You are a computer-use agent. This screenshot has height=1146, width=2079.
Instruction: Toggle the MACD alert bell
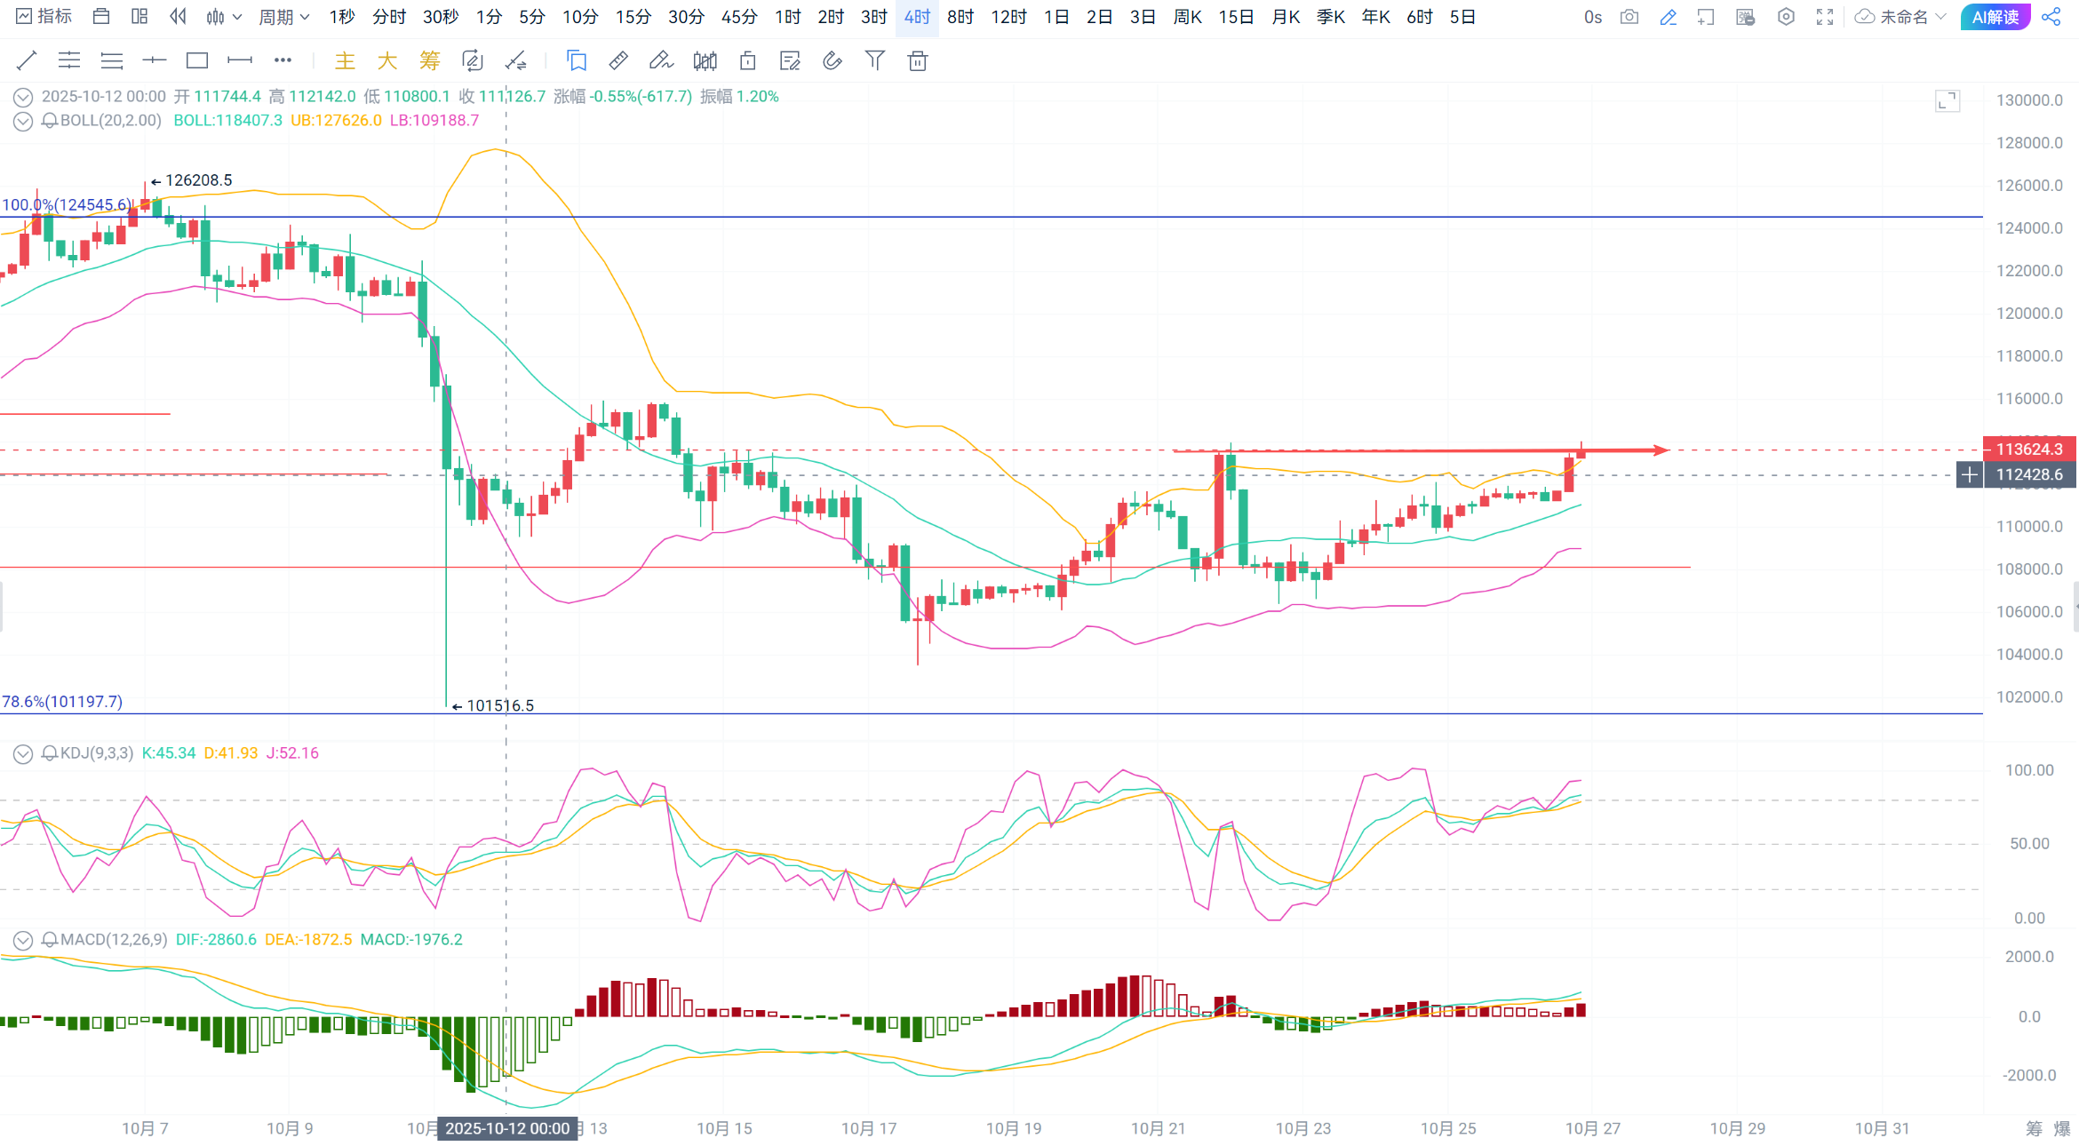50,940
